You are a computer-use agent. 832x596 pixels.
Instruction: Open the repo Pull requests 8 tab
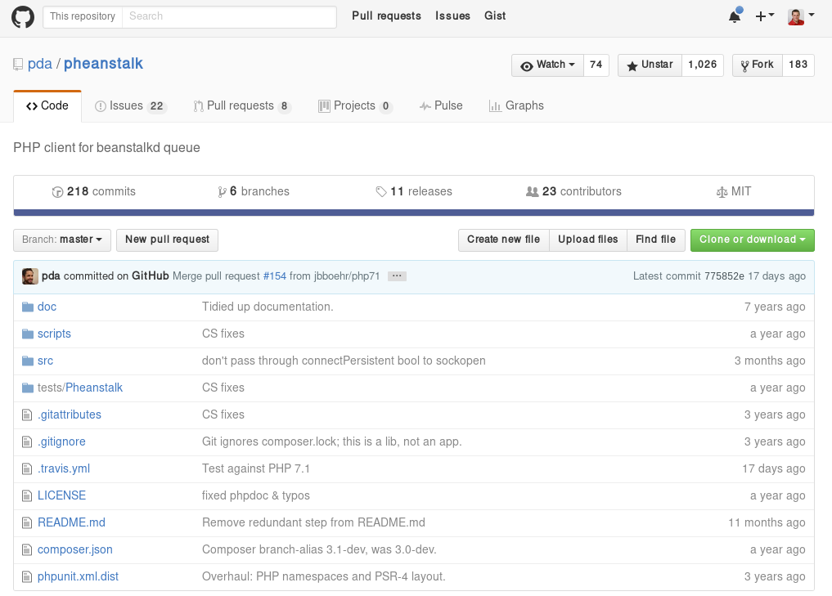242,106
